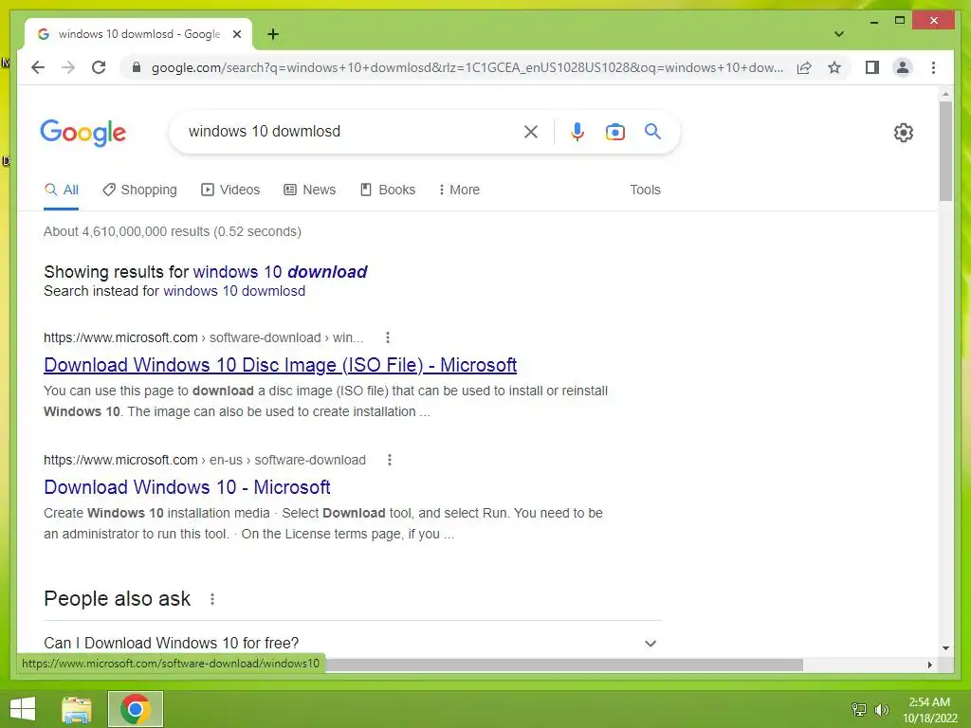Image resolution: width=971 pixels, height=728 pixels.
Task: Click horizontal scrollbar right arrow
Action: point(929,664)
